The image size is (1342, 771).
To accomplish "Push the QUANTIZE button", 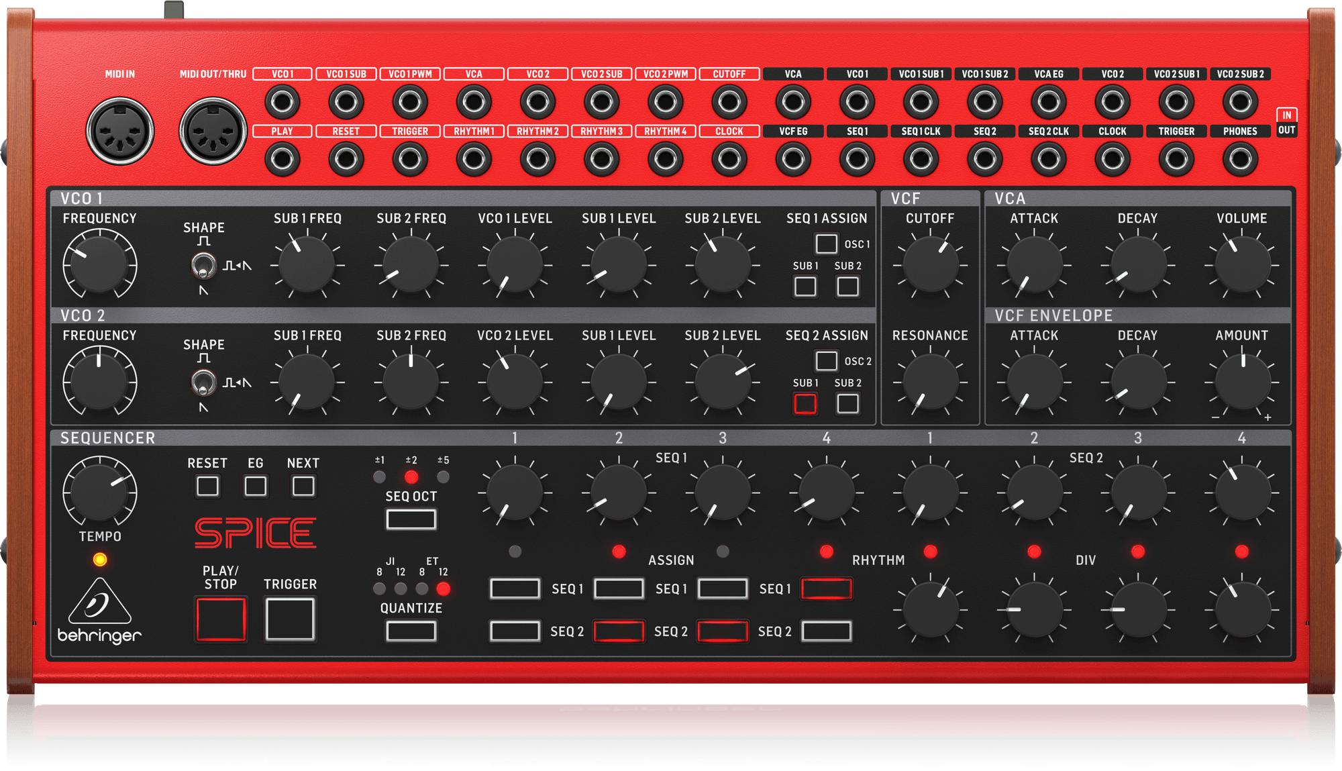I will click(x=411, y=631).
